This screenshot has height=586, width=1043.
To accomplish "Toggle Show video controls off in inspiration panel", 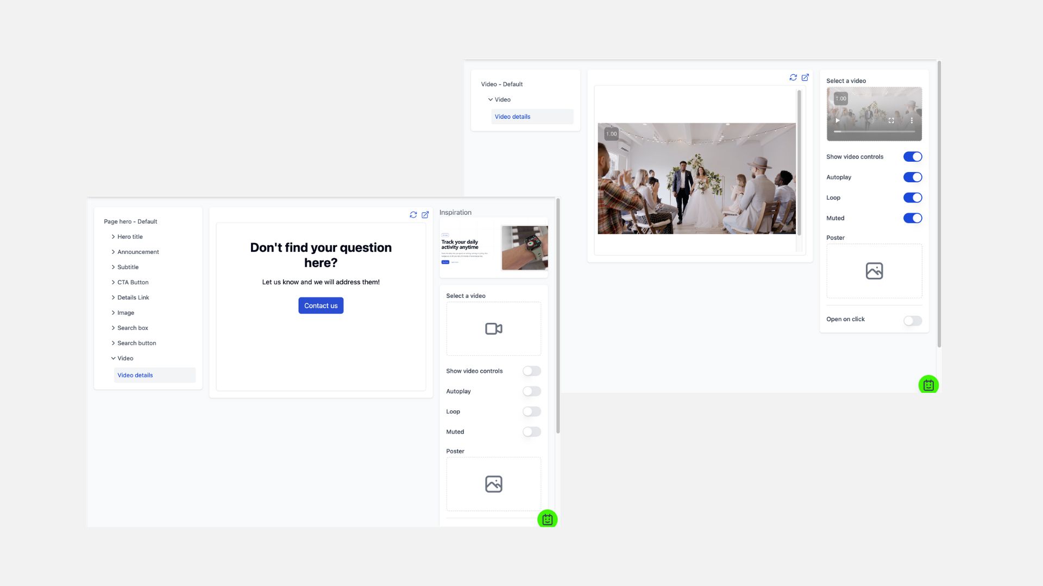I will pos(531,371).
